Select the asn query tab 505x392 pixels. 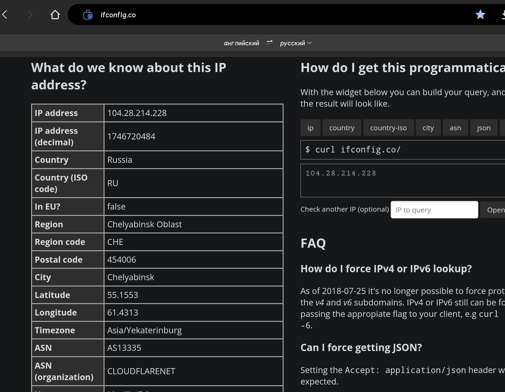455,128
